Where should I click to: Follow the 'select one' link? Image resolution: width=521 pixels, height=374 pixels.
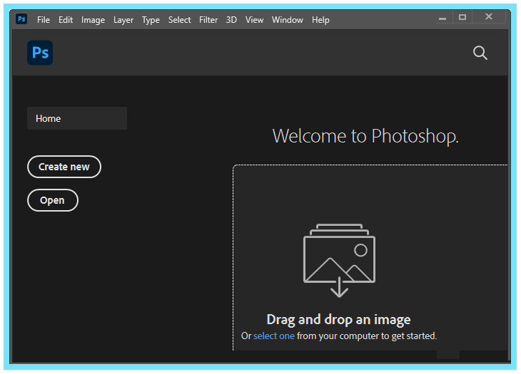(x=274, y=336)
